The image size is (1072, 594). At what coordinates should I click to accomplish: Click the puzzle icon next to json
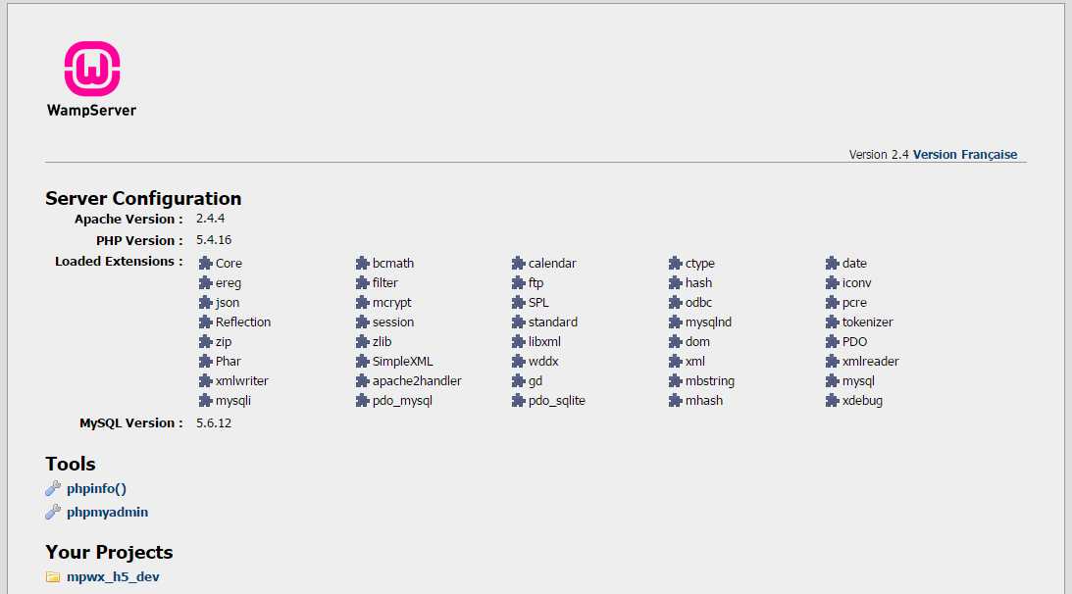[x=205, y=303]
